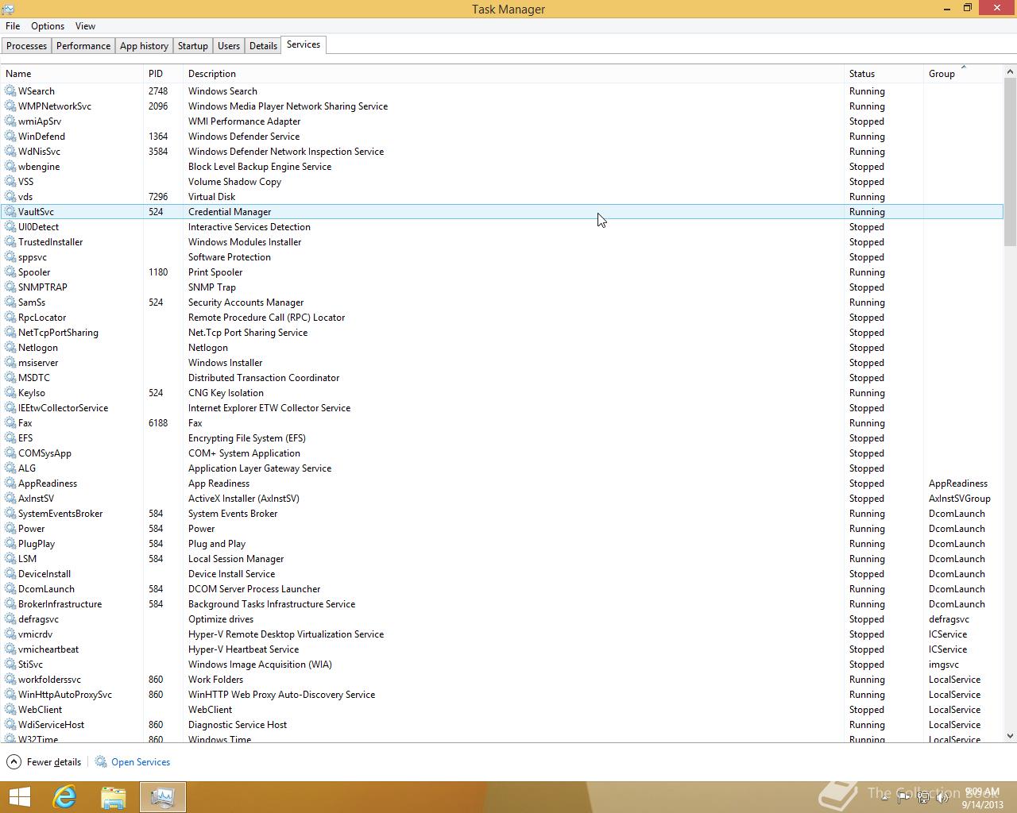The height and width of the screenshot is (813, 1017).
Task: Click the gear icon next to WSearch
Action: click(10, 91)
